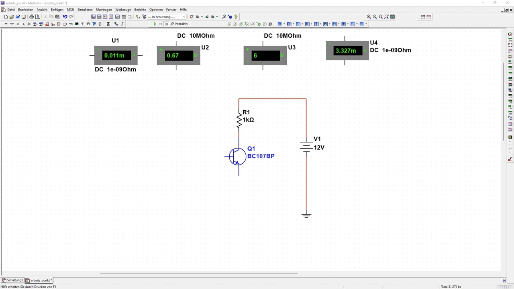Select the U2 voltmeter showing 0.67
The image size is (514, 289).
178,55
